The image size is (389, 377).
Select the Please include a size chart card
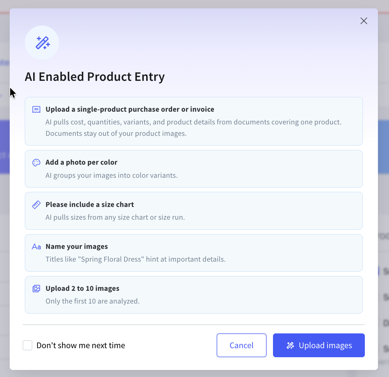(194, 211)
